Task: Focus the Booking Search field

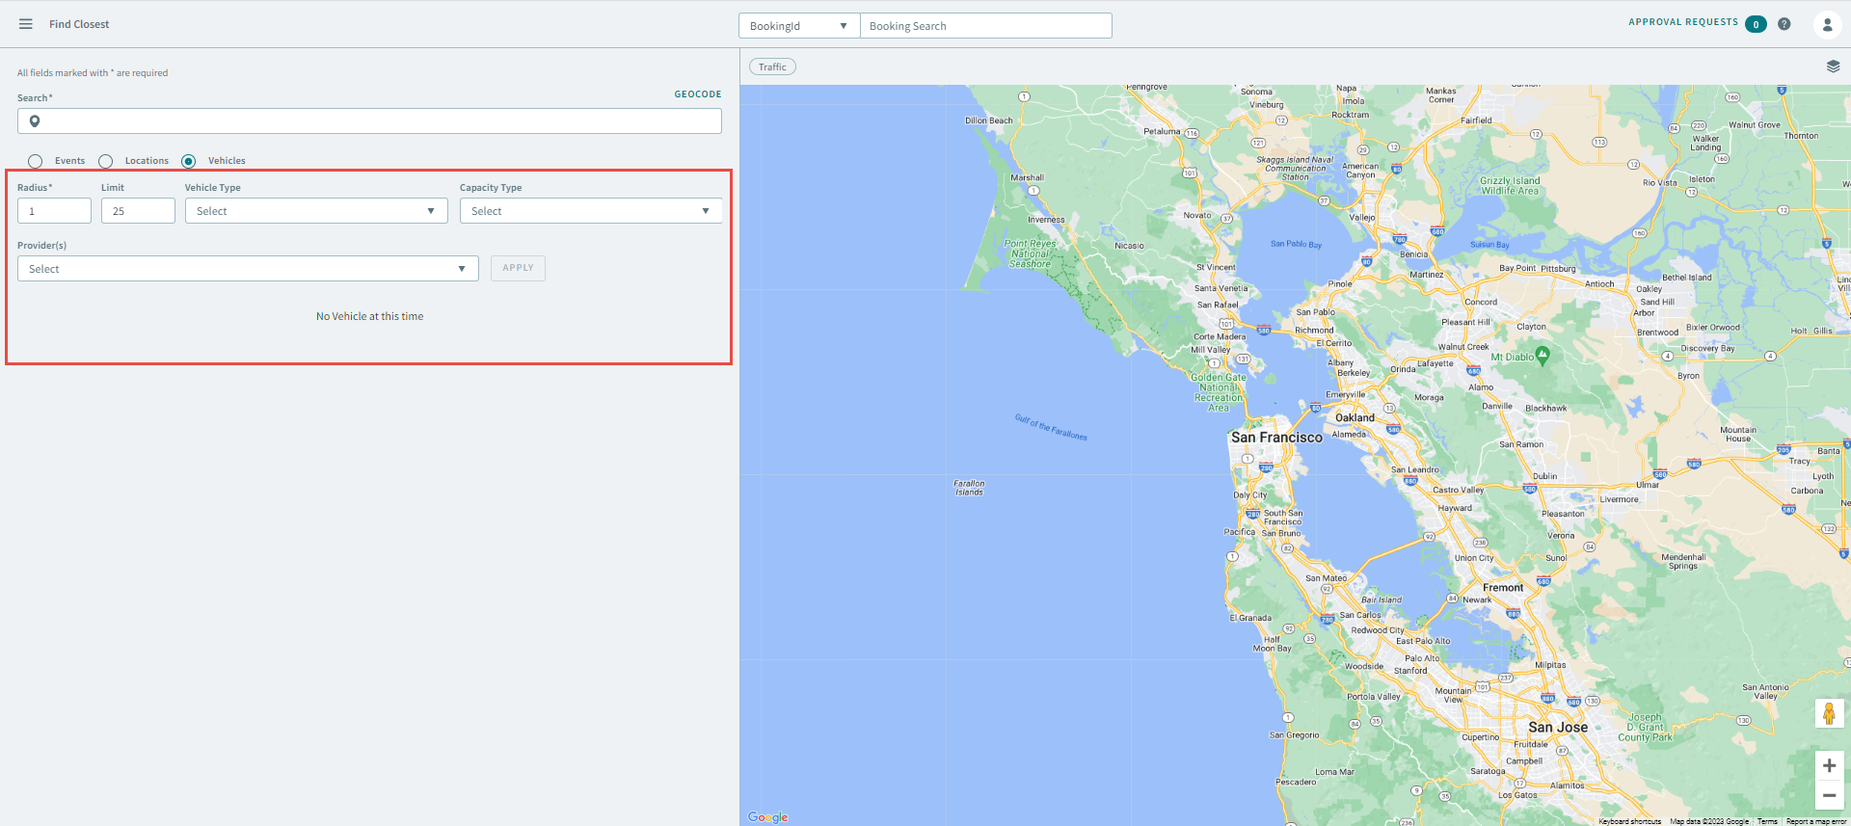Action: (x=986, y=26)
